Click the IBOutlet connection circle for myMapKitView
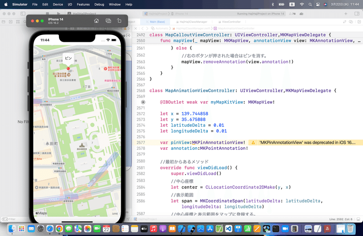363x236 pixels. pos(143,102)
